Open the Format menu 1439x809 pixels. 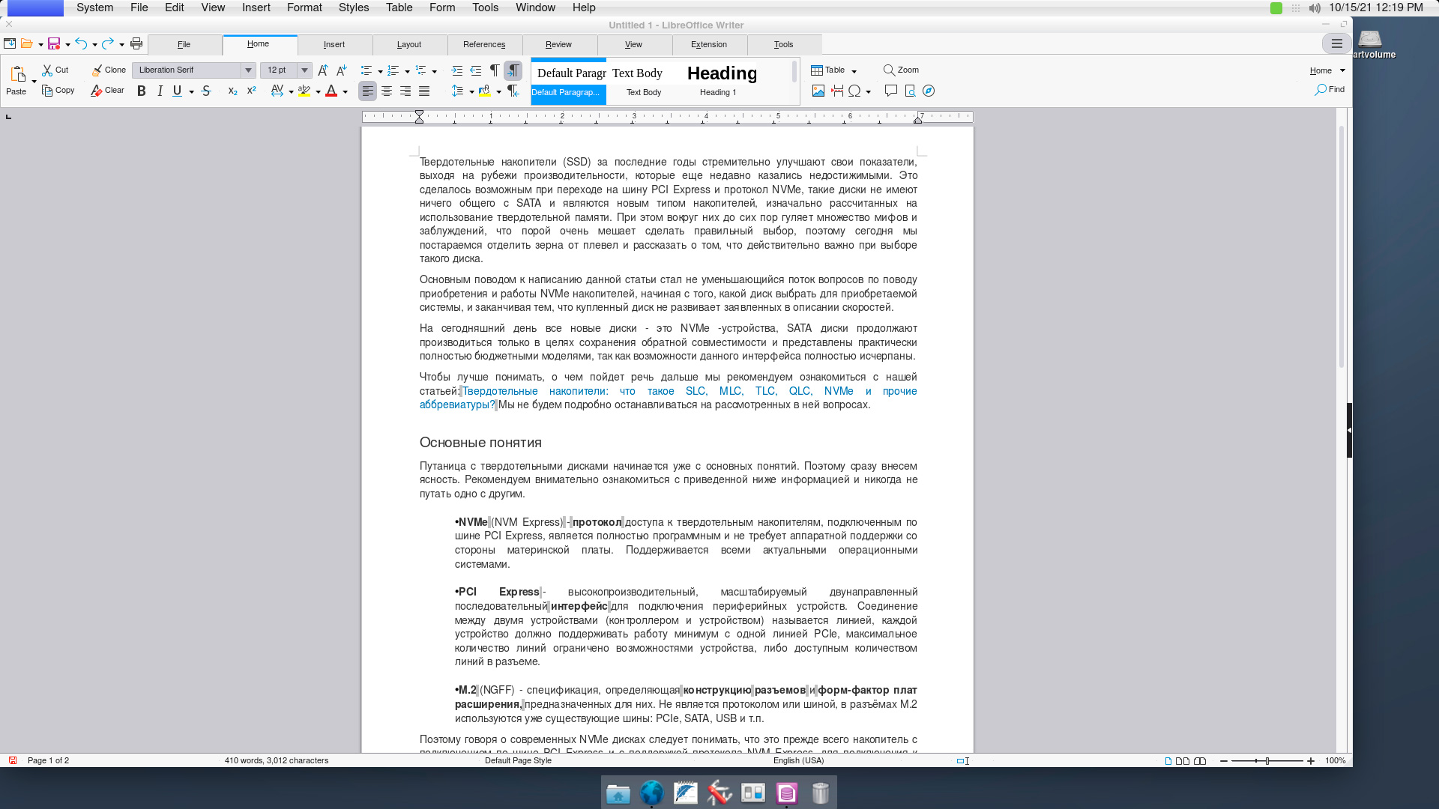tap(304, 7)
